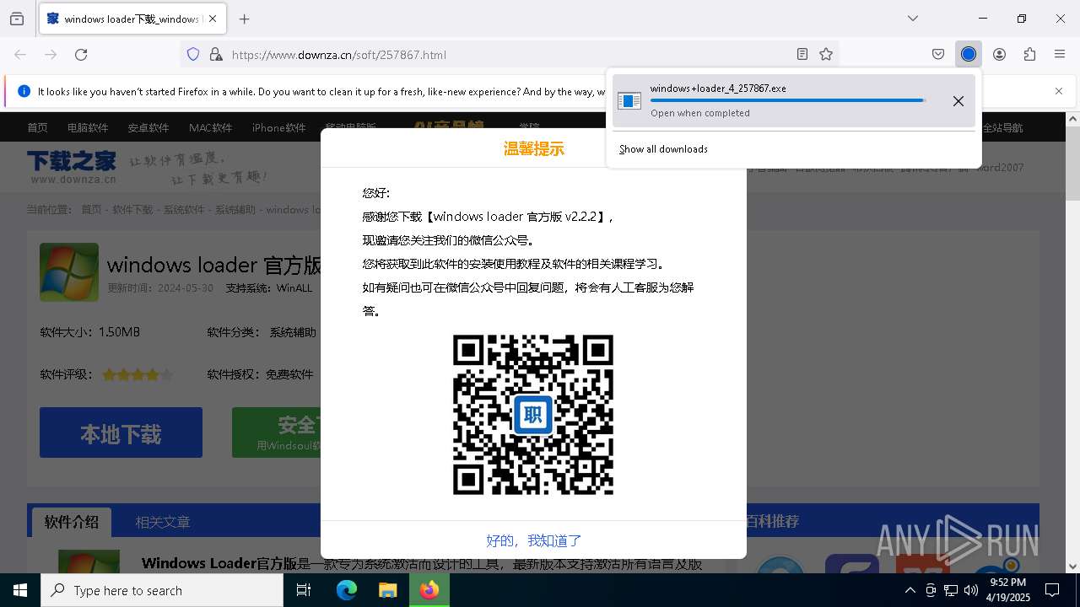
Task: Launch Microsoft Edge from taskbar
Action: (x=347, y=590)
